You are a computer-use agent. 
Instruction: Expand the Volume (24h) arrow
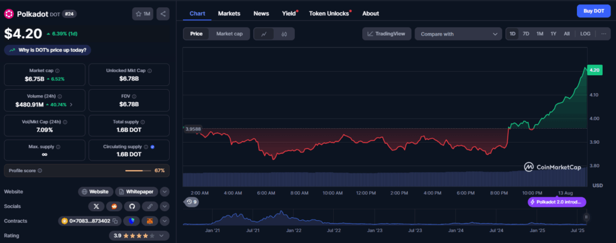(x=71, y=105)
